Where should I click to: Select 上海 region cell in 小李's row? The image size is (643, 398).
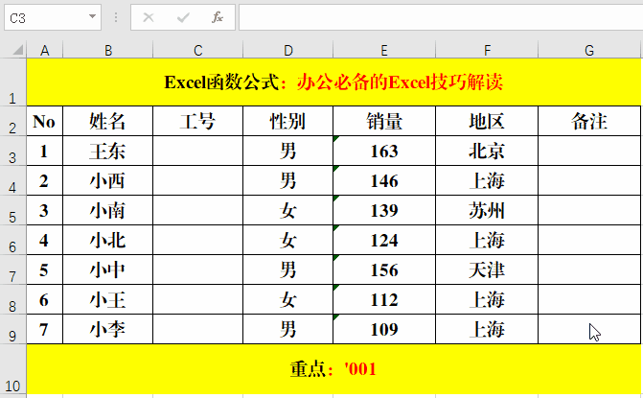tap(487, 330)
